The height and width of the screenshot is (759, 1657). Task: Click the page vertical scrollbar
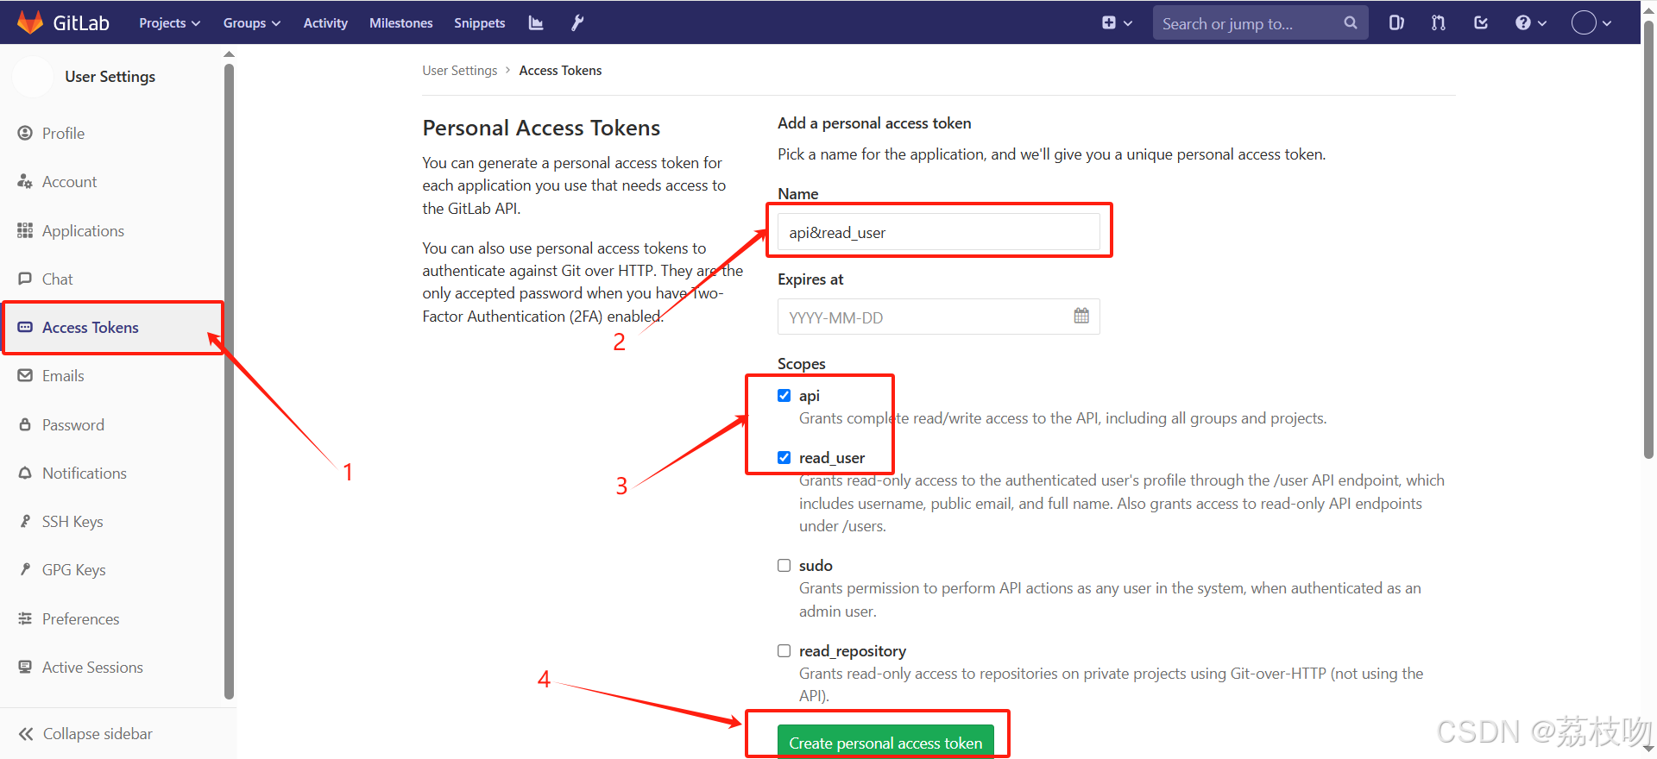1648,241
